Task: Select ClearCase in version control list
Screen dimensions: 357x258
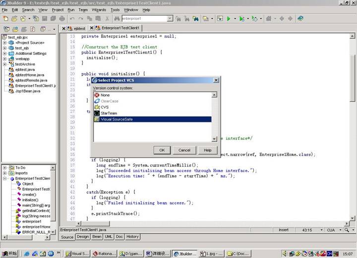Action: 153,101
